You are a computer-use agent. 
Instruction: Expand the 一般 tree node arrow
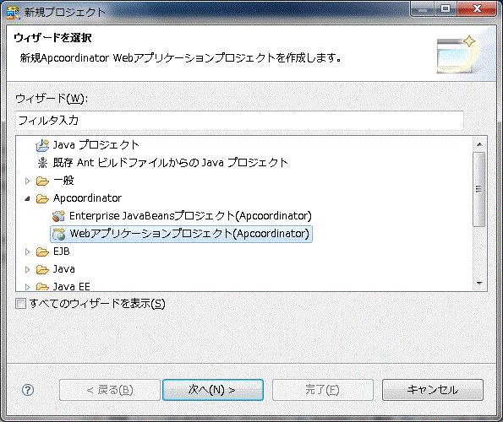coord(27,181)
